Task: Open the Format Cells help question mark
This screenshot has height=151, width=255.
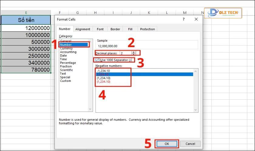Action: click(x=184, y=19)
